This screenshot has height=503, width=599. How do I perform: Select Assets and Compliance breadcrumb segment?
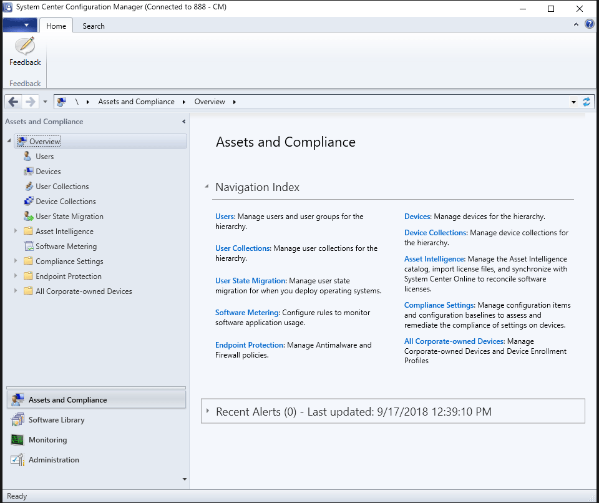point(137,102)
